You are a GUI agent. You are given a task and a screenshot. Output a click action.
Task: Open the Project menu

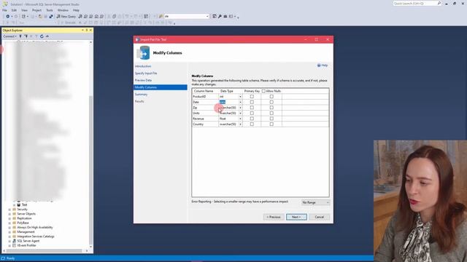click(x=37, y=10)
